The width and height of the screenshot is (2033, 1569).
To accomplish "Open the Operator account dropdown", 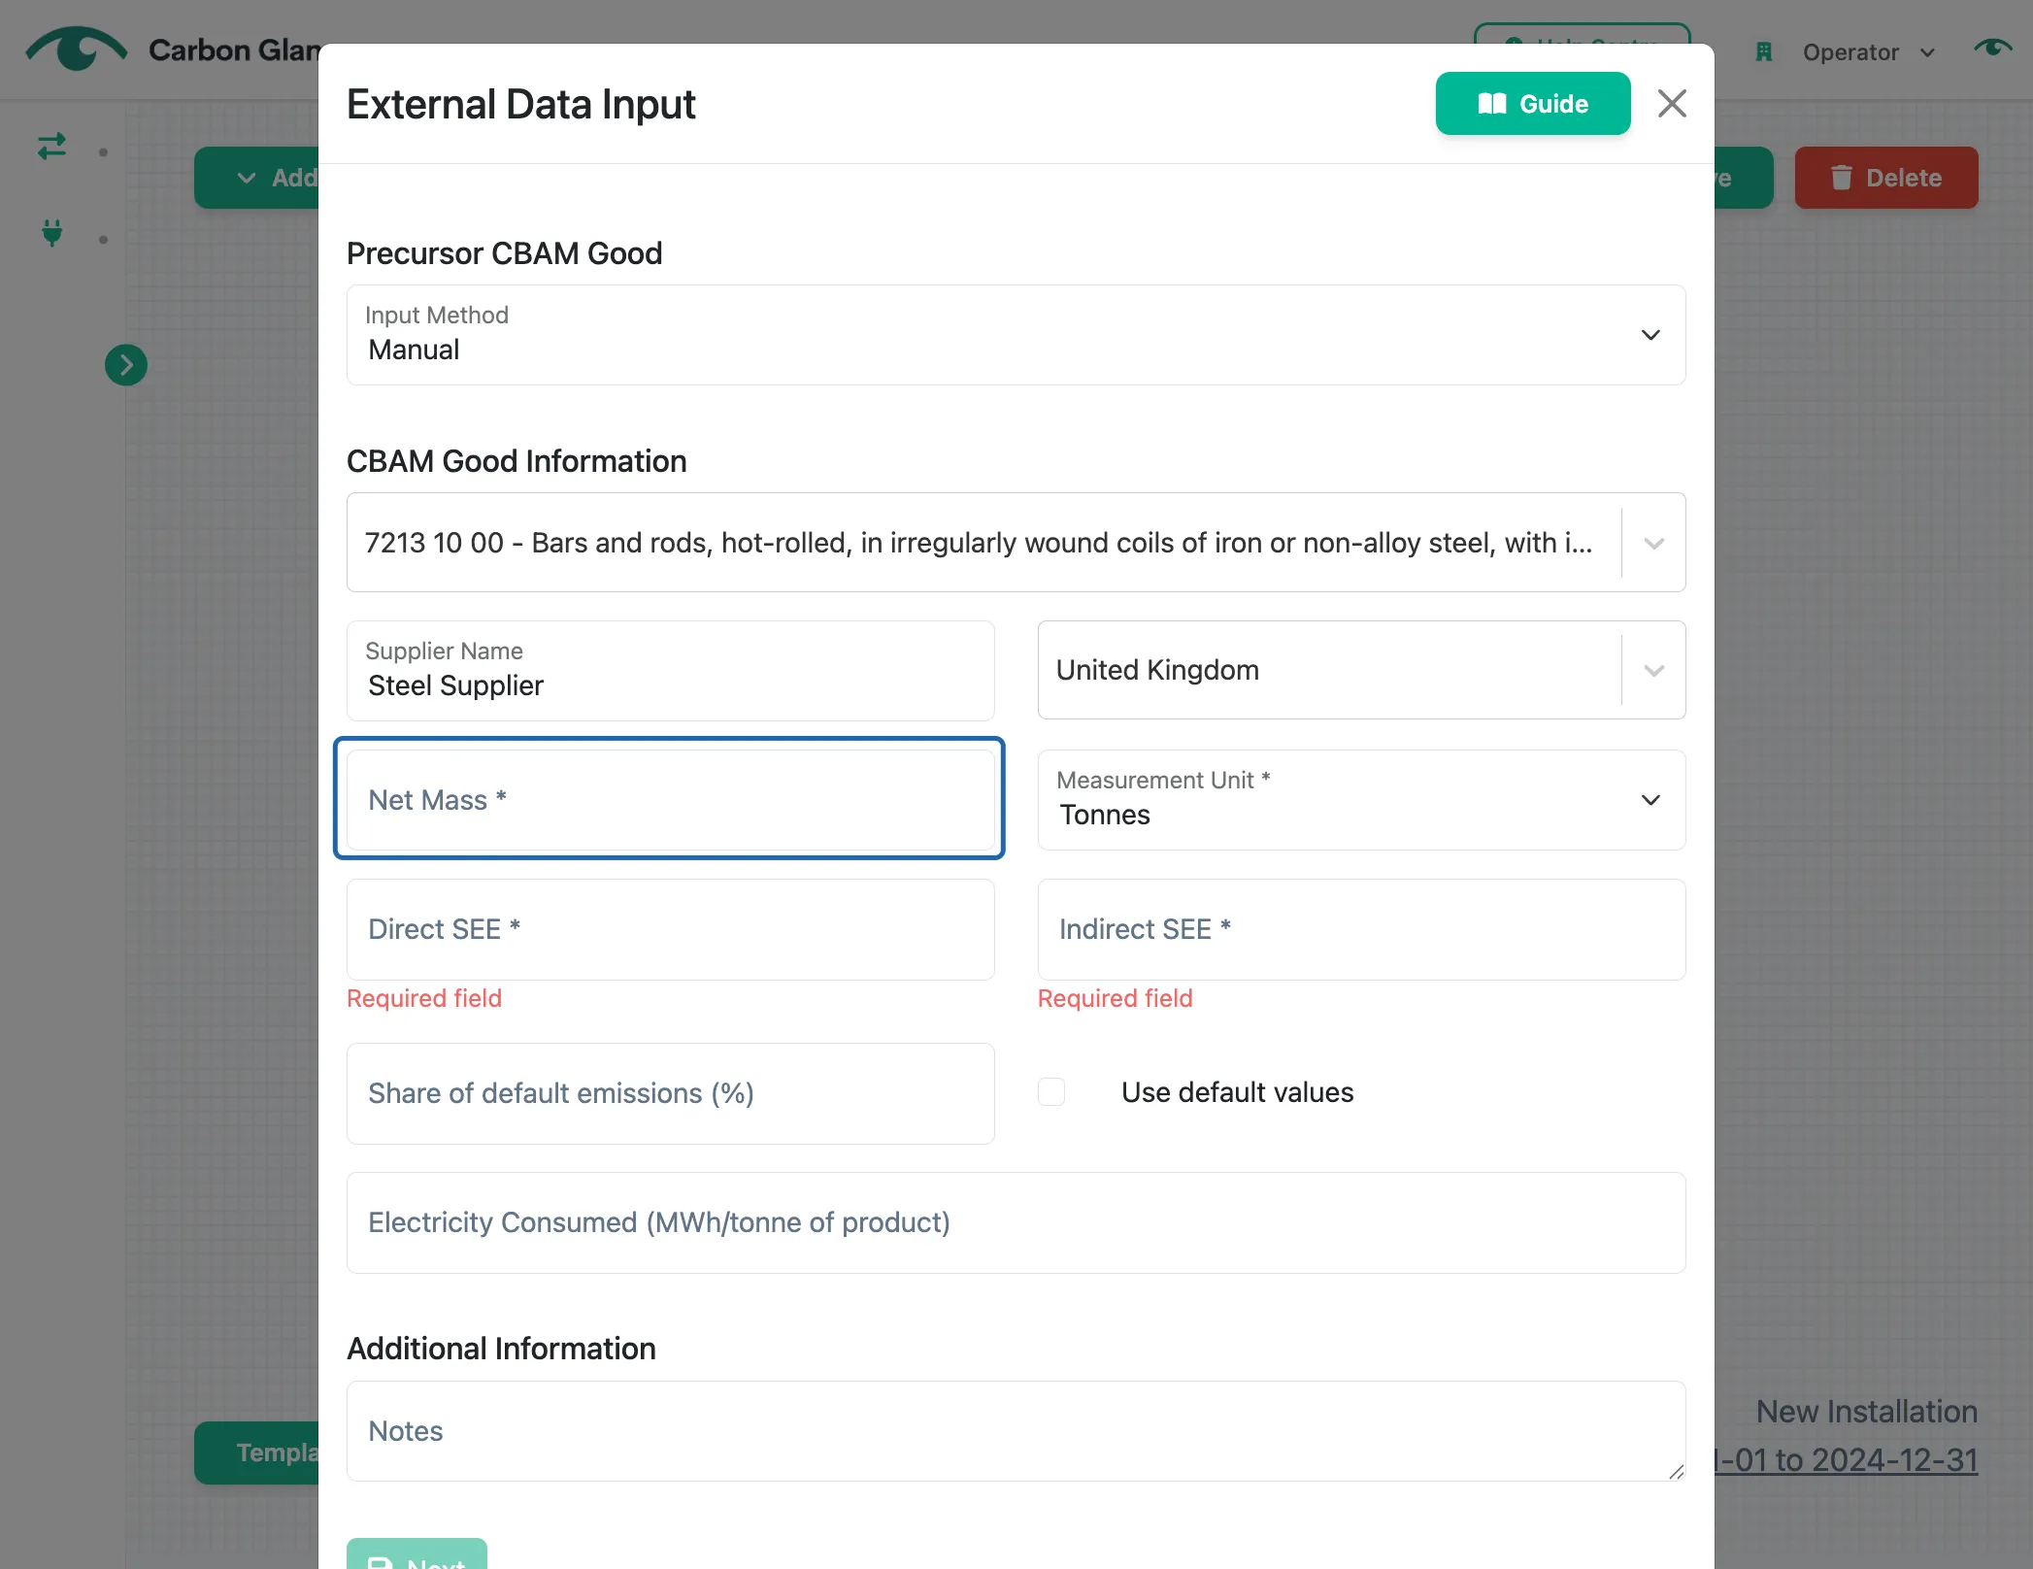I will coord(1868,52).
